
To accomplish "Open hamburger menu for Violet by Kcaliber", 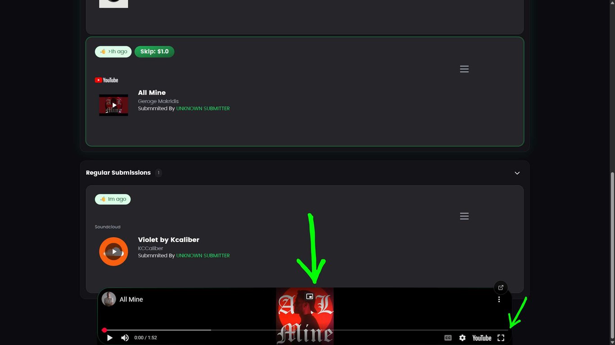I will click(464, 217).
